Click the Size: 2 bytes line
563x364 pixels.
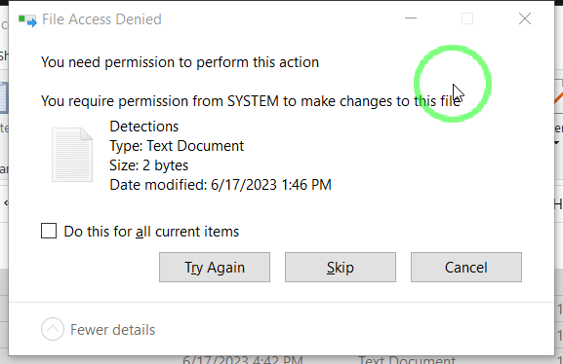(149, 165)
